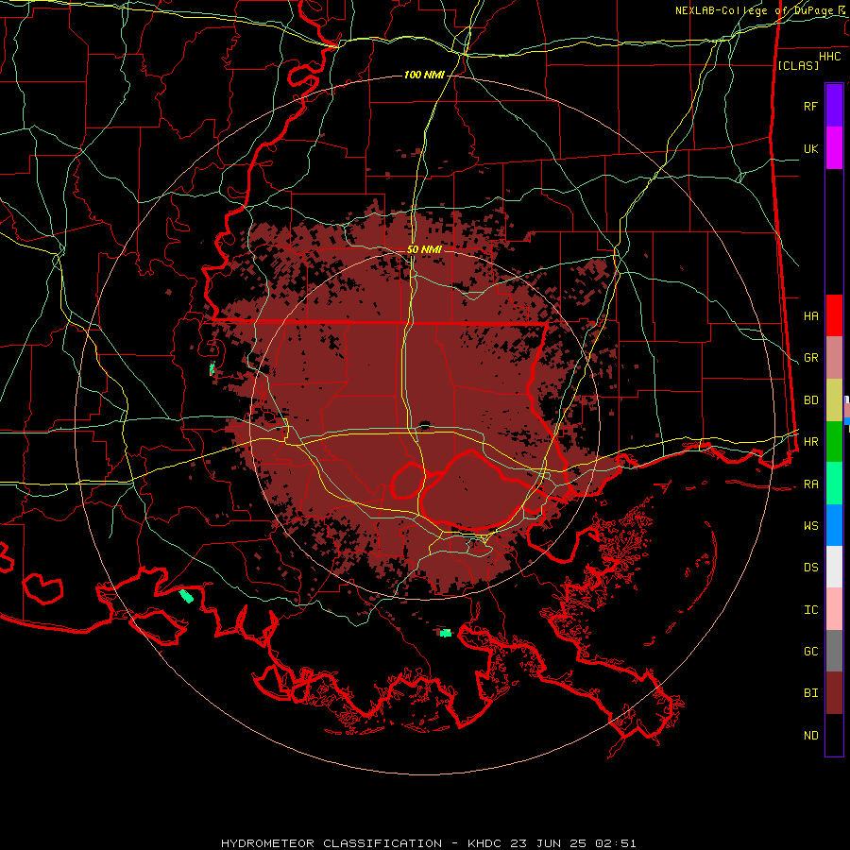Click the GR legend label
The image size is (850, 850).
coord(810,358)
